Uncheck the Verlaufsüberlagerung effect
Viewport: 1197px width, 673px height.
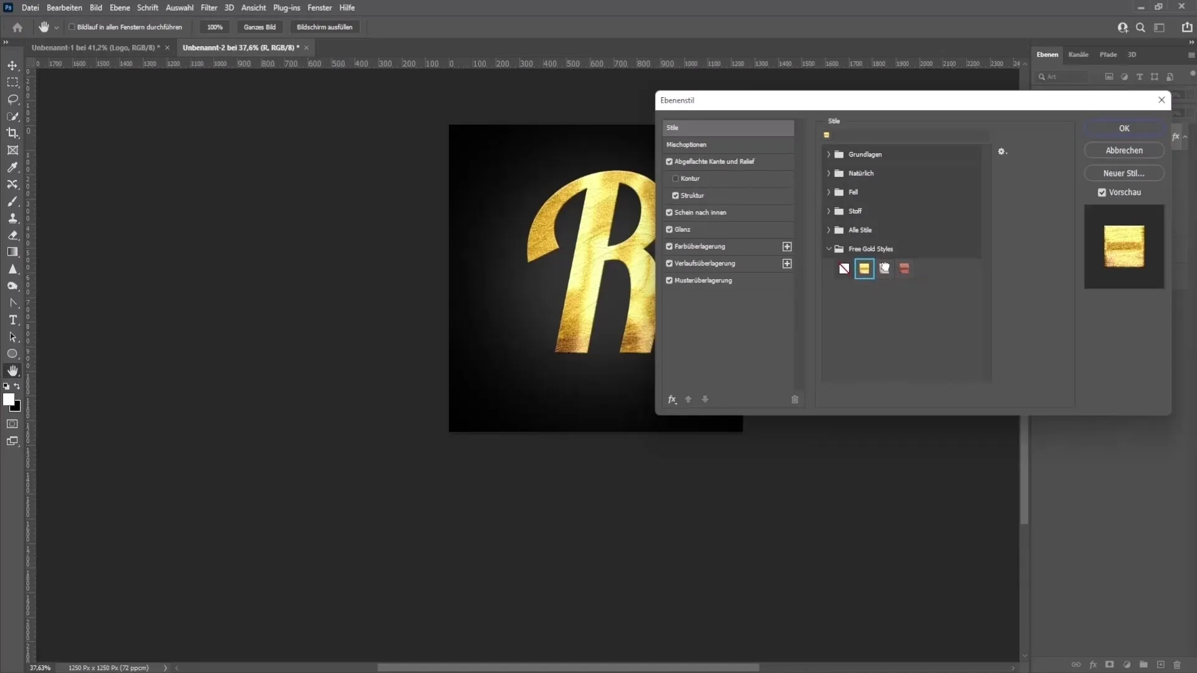669,264
